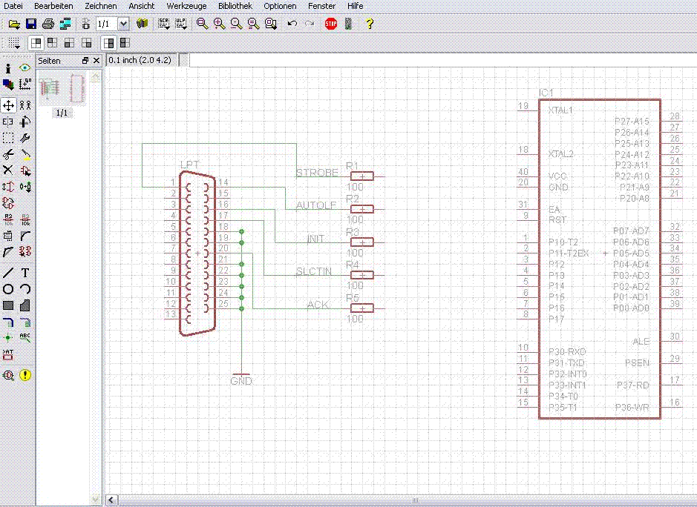Run the ERC yellow exclamation check
The height and width of the screenshot is (507, 697).
tap(25, 375)
